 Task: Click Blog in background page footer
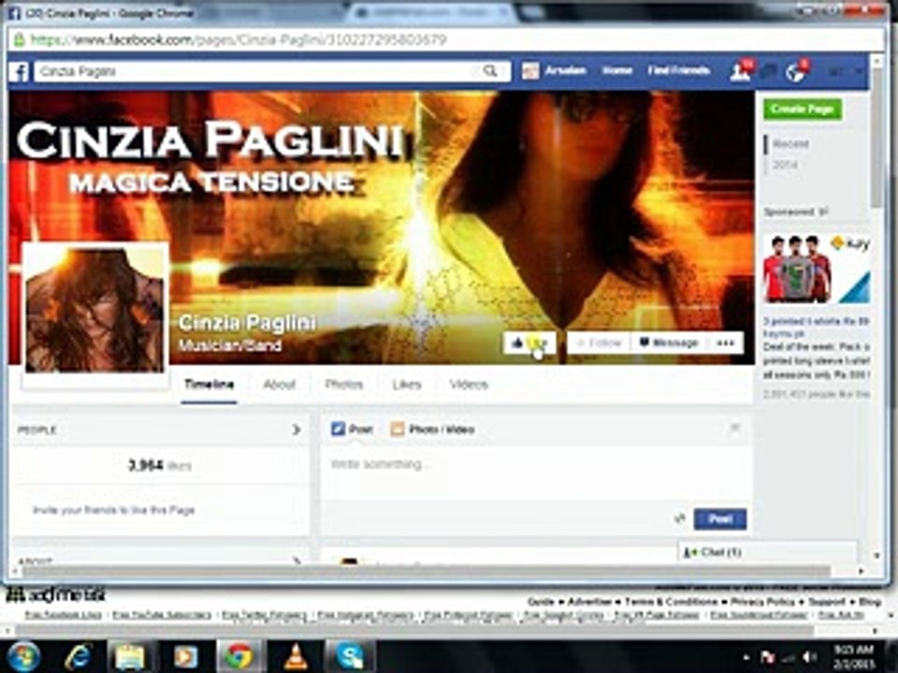[869, 601]
